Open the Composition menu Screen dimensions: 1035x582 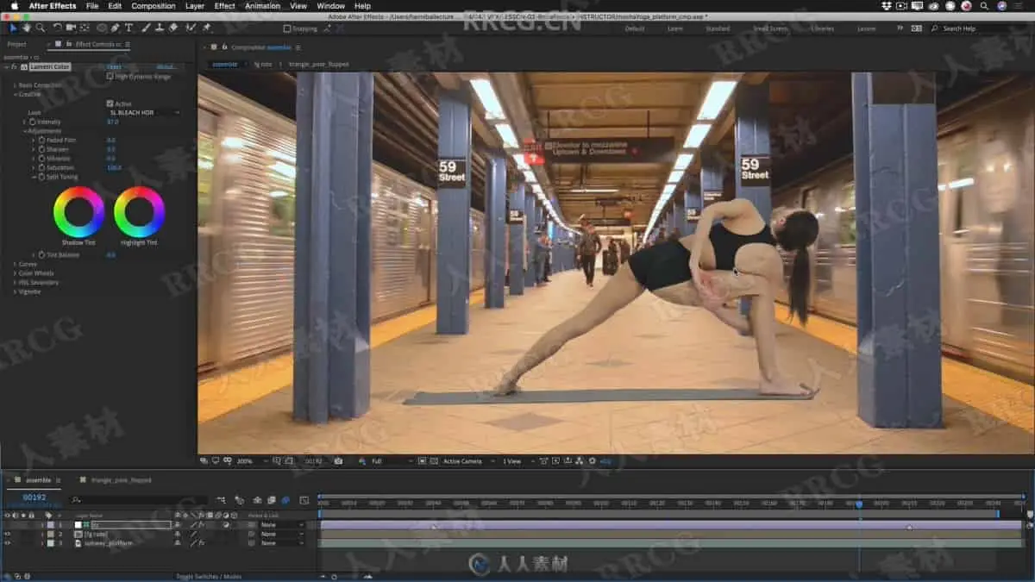point(153,6)
